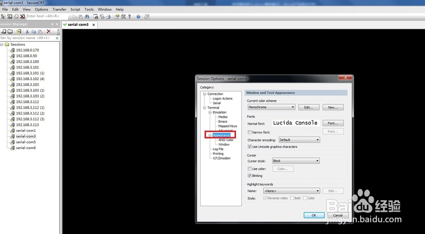Collapse the Connection category node
Screen dimensions: 425x234
tap(205, 94)
